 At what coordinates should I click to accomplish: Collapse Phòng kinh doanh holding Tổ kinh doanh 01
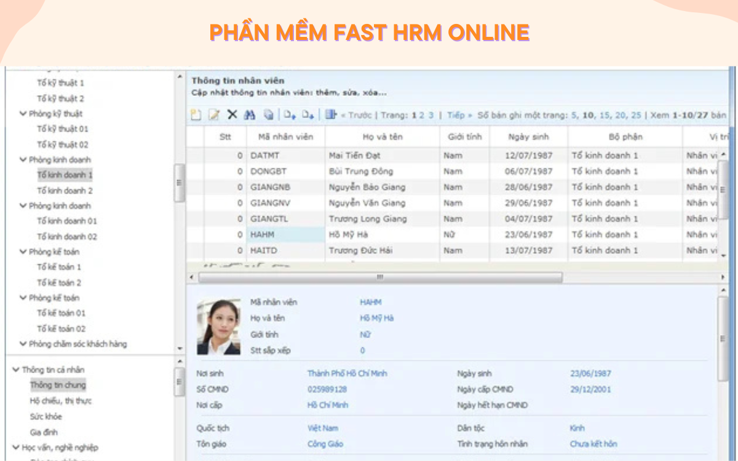tap(23, 206)
